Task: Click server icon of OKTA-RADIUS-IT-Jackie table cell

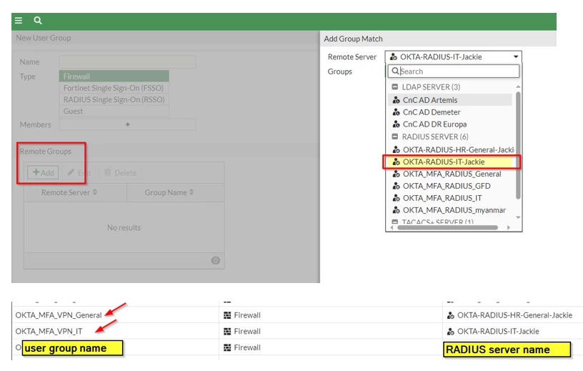Action: (x=451, y=331)
